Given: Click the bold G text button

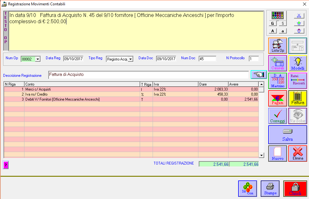Looking at the screenshot, I should (x=273, y=24).
